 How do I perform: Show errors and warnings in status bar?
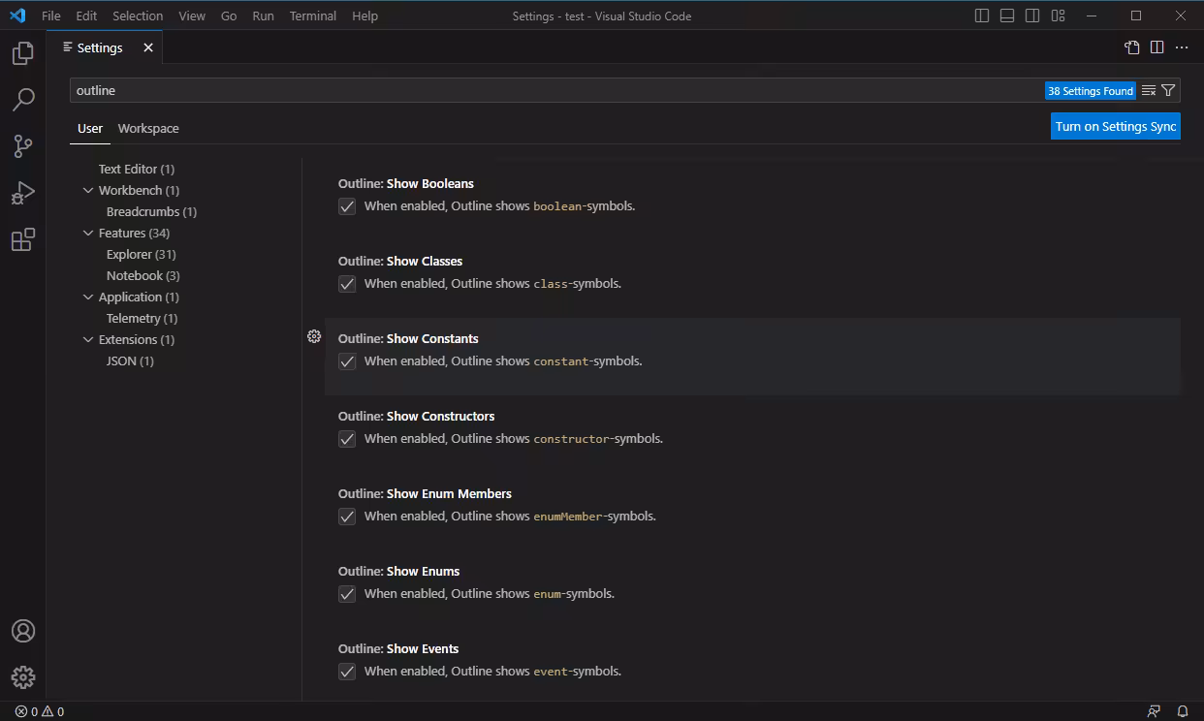pyautogui.click(x=39, y=711)
